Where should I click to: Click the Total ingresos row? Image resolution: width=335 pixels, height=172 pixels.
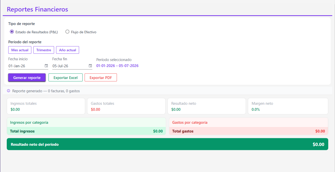(x=86, y=131)
